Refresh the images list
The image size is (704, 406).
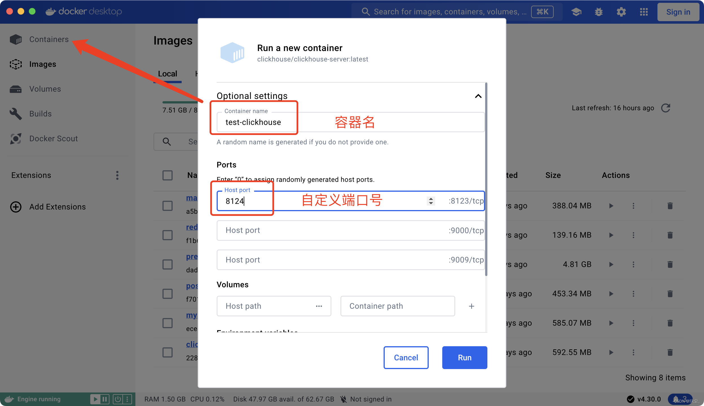point(666,108)
